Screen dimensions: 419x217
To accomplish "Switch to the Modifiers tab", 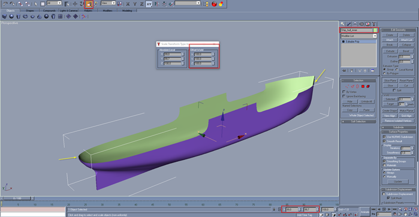I will [108, 11].
